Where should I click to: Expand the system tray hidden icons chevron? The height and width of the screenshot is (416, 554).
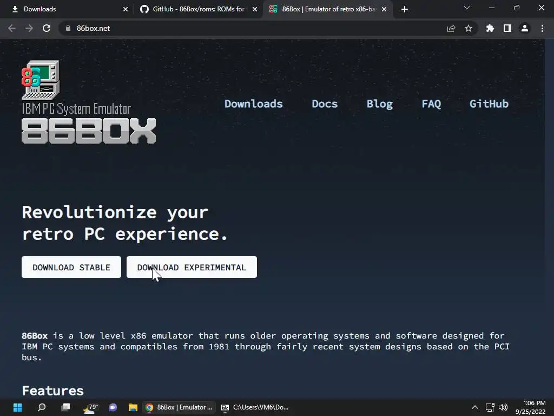[x=475, y=407]
